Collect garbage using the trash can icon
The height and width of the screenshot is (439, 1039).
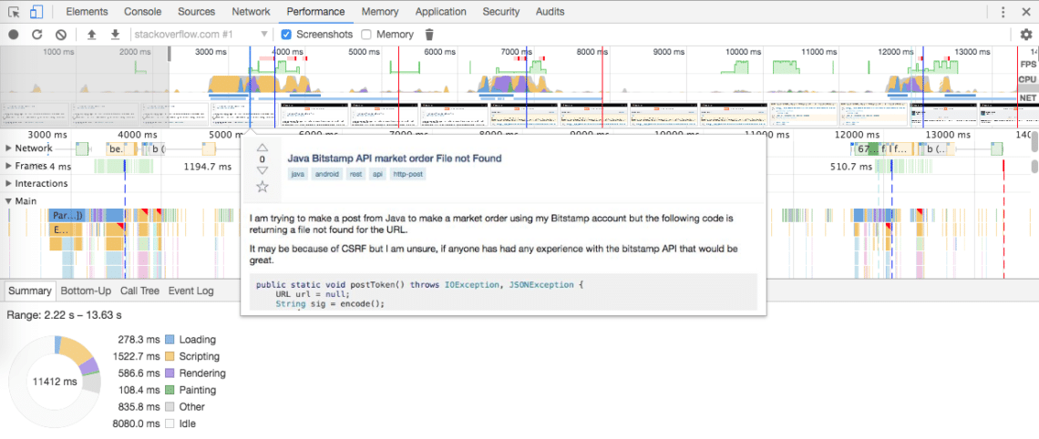click(x=429, y=35)
